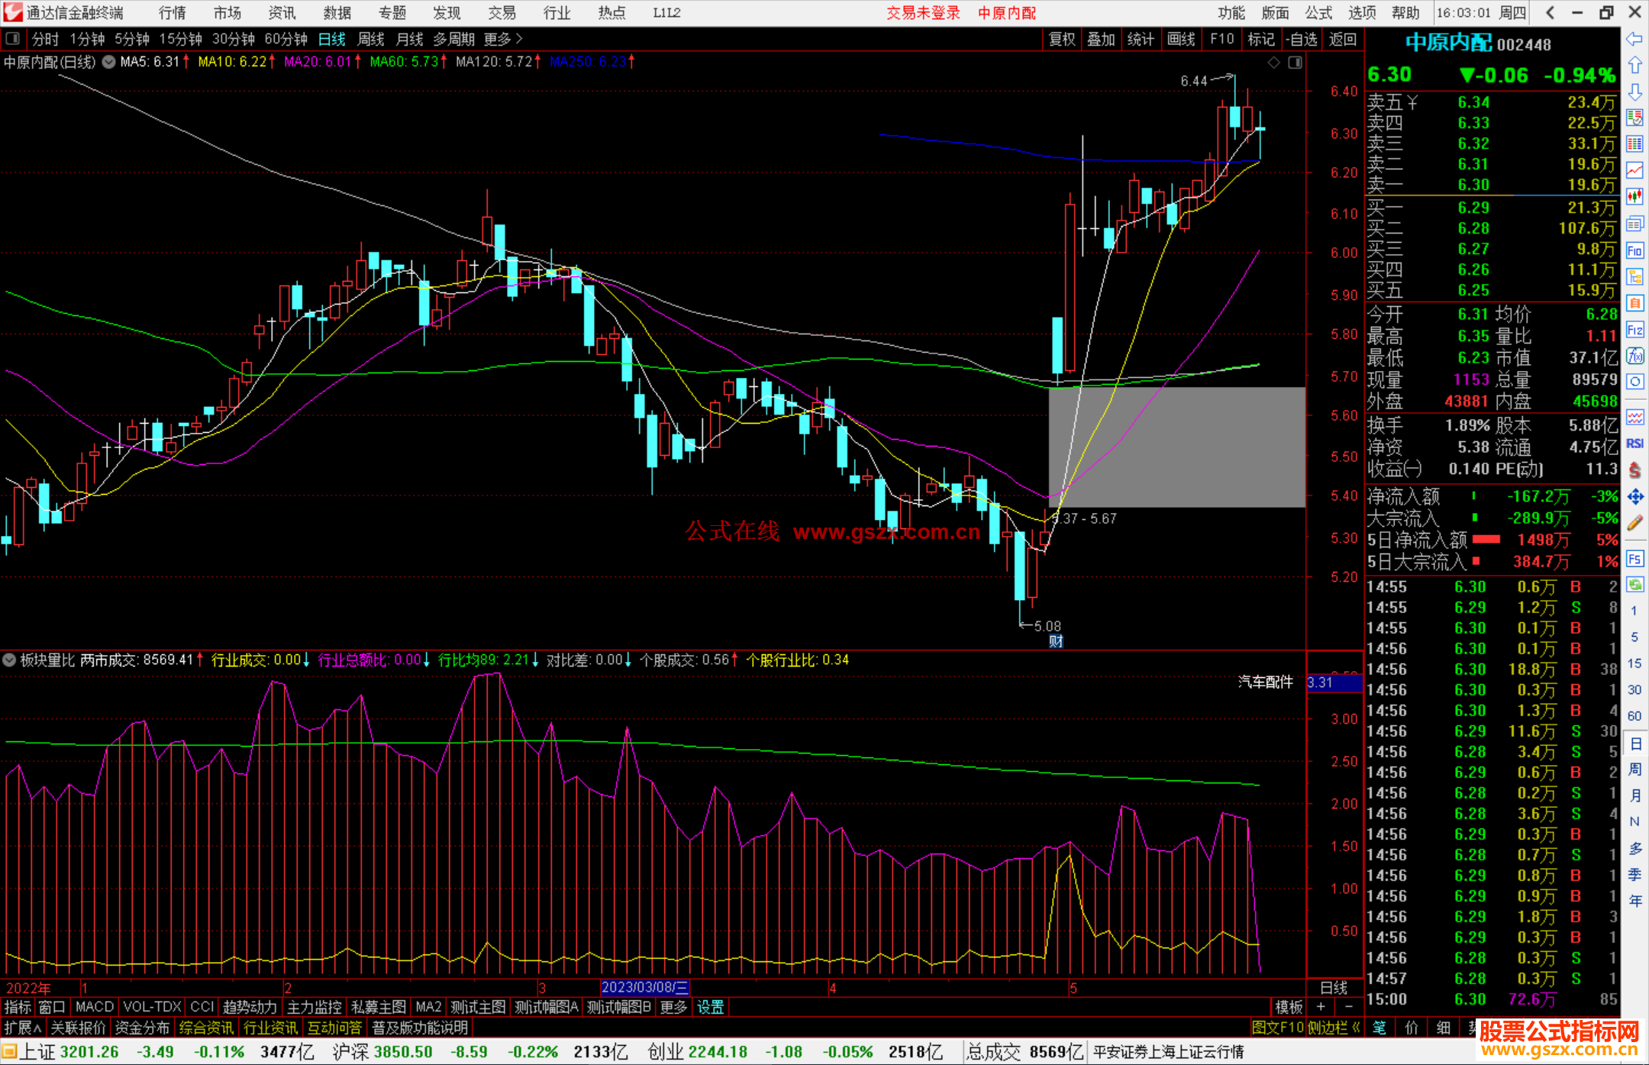This screenshot has width=1649, height=1065.
Task: Click the 设置 link in indicator bar
Action: [710, 1007]
